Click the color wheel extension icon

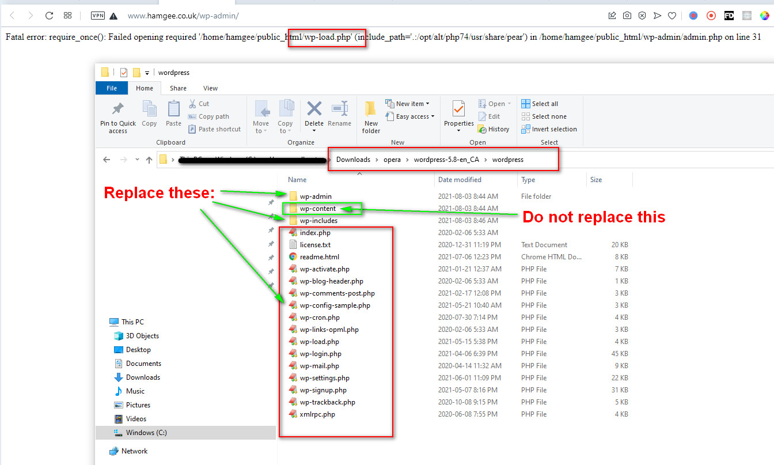pyautogui.click(x=764, y=16)
